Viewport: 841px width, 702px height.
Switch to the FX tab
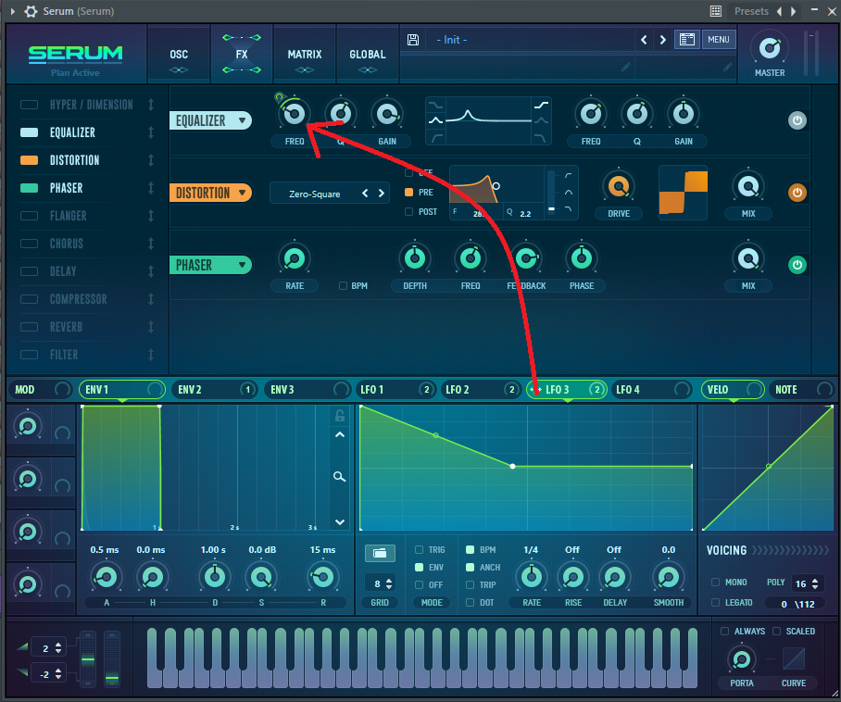(x=242, y=54)
